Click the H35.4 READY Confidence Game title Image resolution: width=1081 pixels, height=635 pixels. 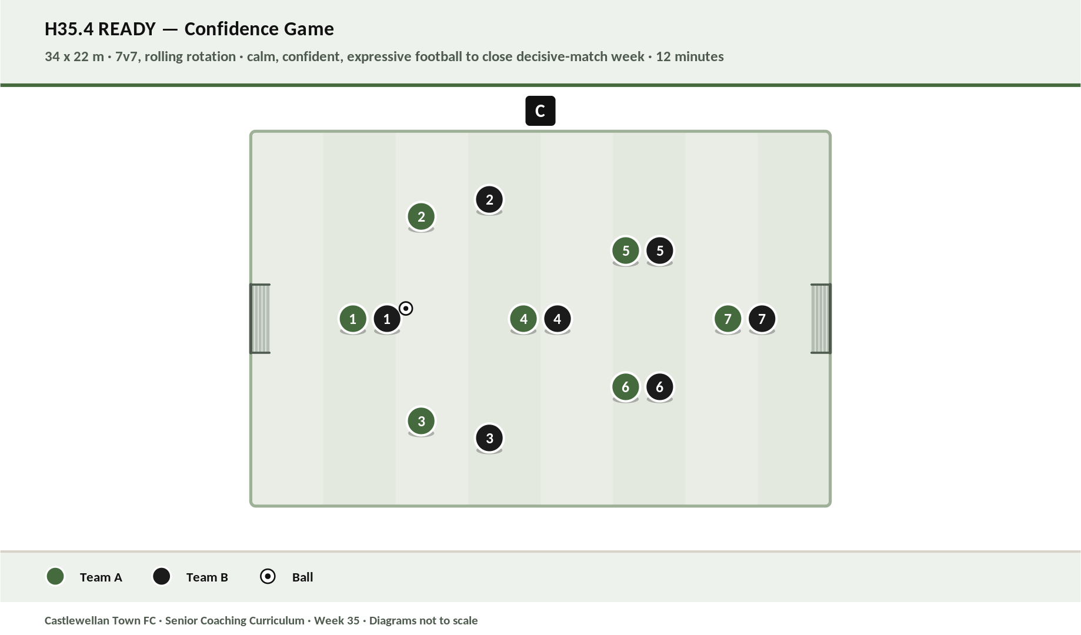189,29
